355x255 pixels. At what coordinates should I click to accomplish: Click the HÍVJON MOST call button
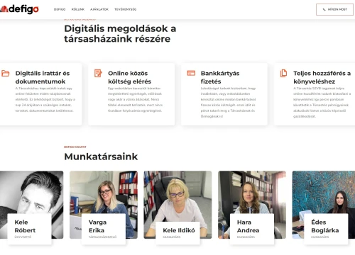334,9
